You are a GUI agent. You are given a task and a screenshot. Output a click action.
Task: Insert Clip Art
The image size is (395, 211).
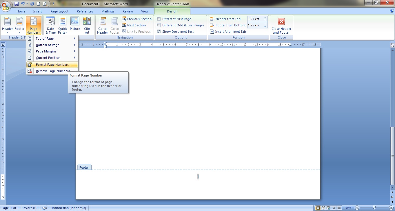click(87, 25)
